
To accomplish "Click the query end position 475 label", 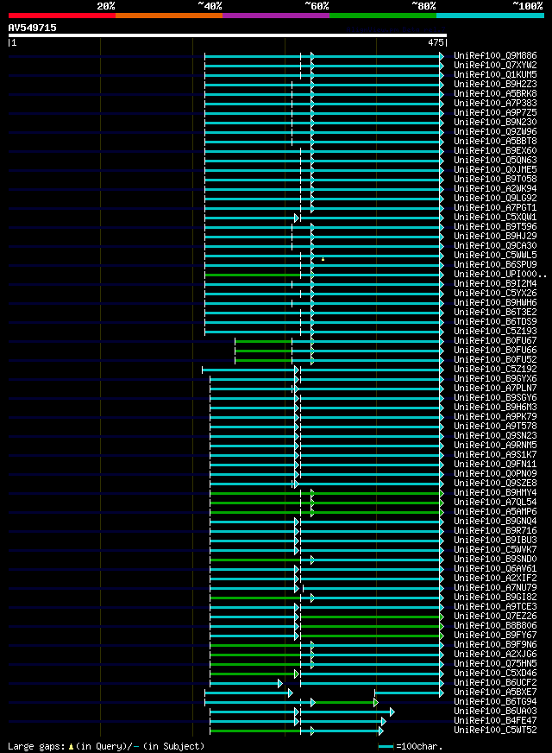I will (x=436, y=42).
